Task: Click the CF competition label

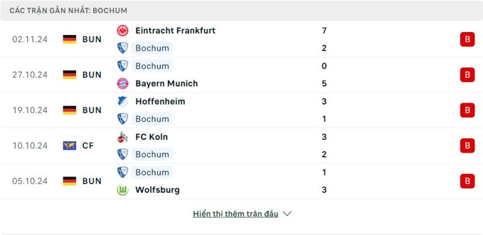Action: click(x=88, y=146)
